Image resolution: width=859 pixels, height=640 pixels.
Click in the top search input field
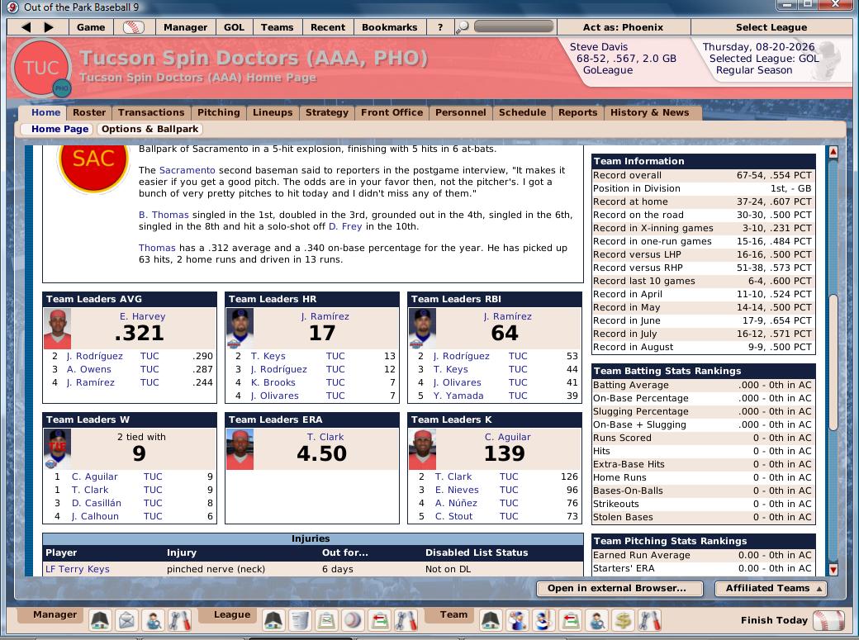tap(513, 27)
